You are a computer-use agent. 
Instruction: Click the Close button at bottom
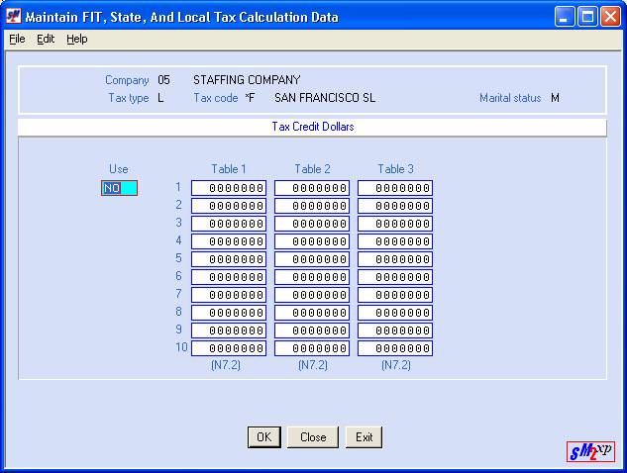(x=313, y=437)
